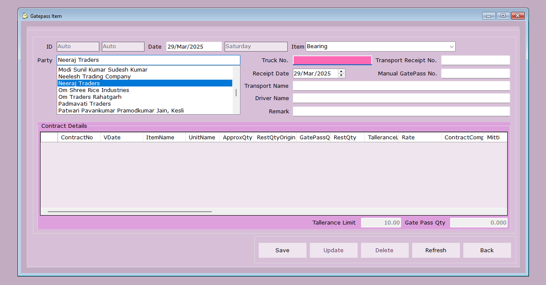Click the Refresh button
Image resolution: width=546 pixels, height=285 pixels.
coord(436,250)
